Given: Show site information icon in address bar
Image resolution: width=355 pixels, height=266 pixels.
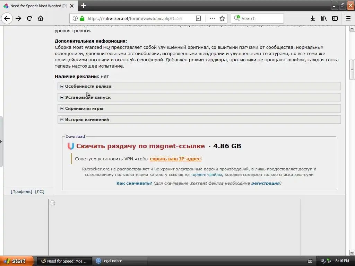Looking at the screenshot, I should point(75,18).
